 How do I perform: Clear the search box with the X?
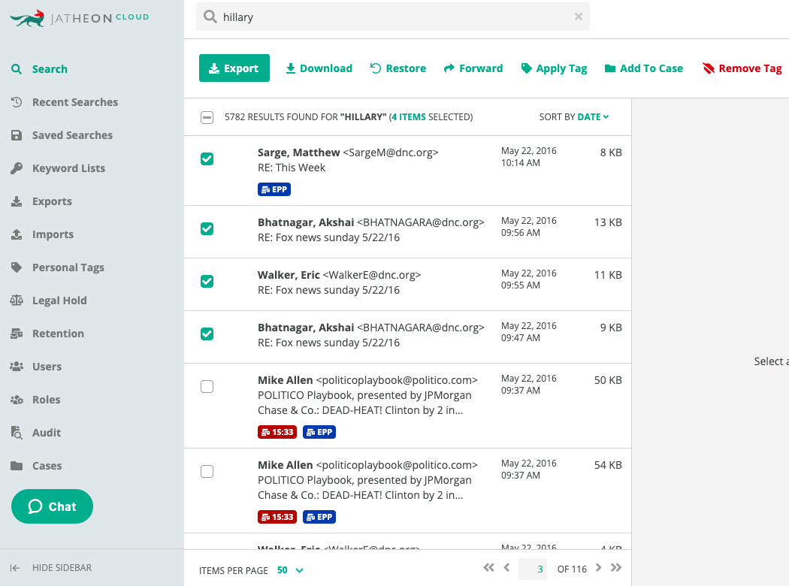pos(578,17)
